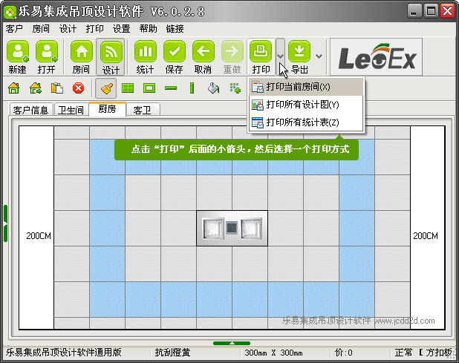459x363 pixels.
Task: Expand the dropdown arrow beside 导出
Action: (319, 56)
